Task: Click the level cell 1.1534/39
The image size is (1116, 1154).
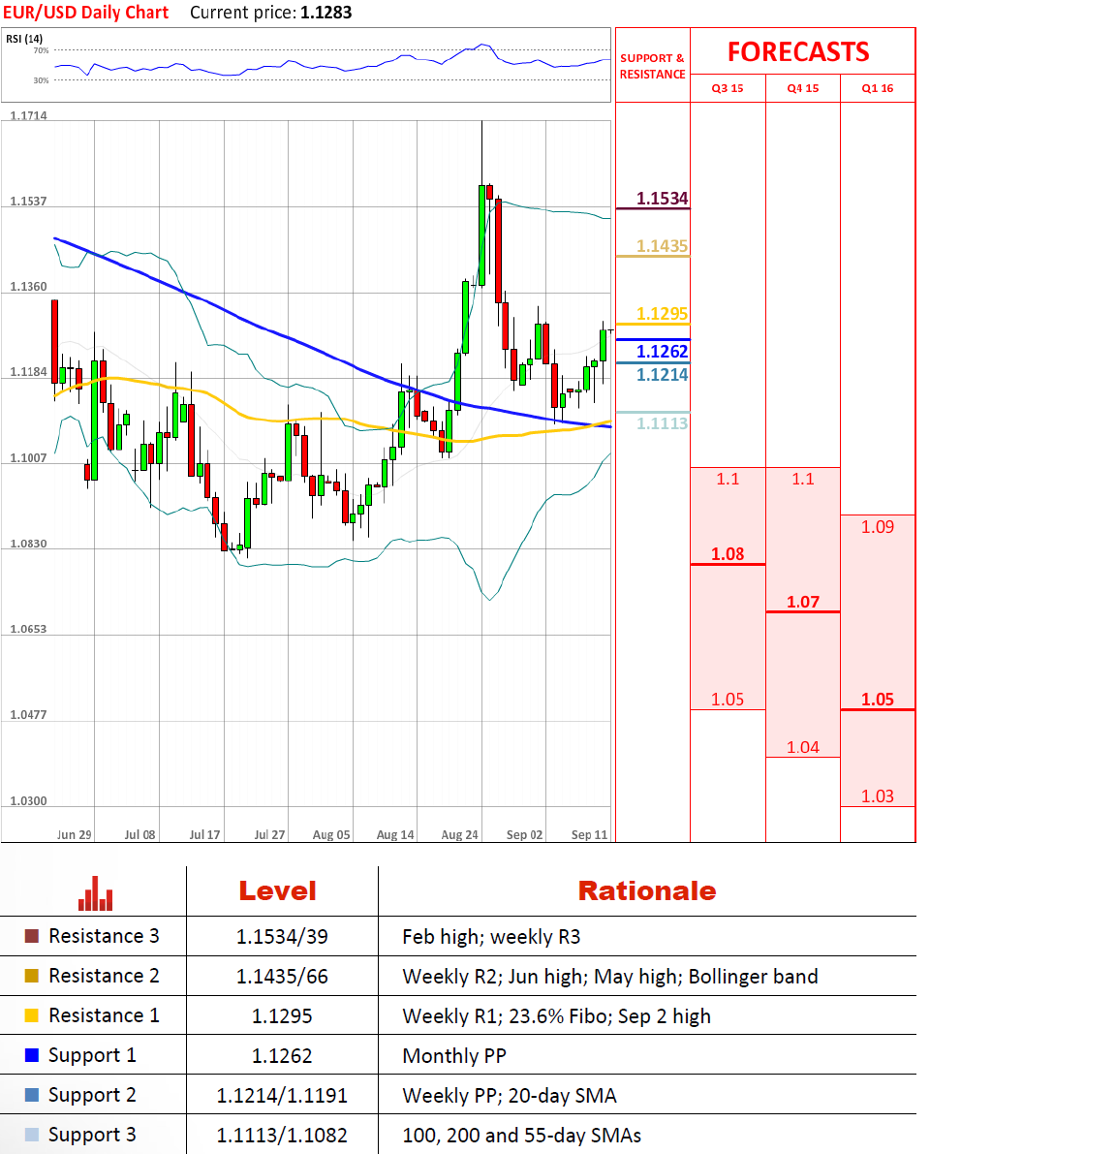Action: [282, 937]
